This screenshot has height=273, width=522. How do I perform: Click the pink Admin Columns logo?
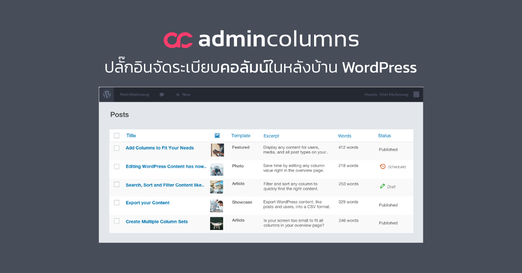[x=178, y=39]
